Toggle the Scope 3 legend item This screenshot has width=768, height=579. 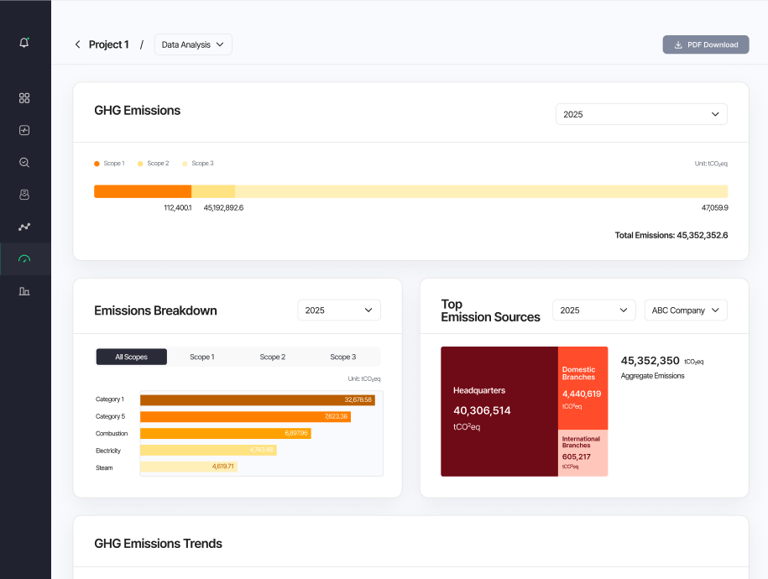click(x=198, y=164)
